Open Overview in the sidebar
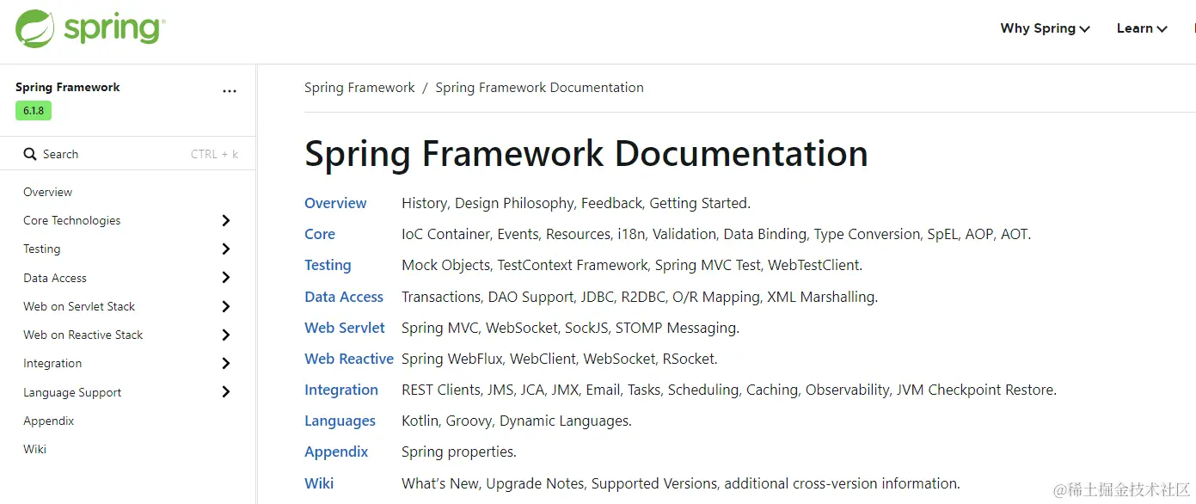1196x504 pixels. (x=48, y=192)
